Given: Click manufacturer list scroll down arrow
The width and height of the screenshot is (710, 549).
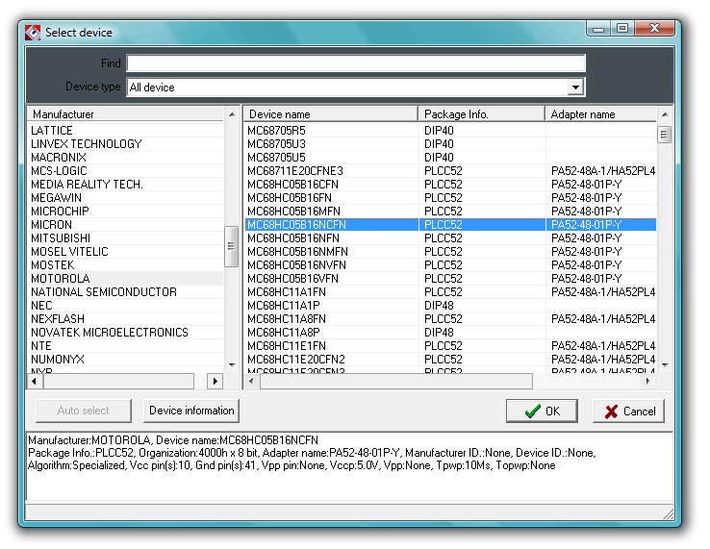Looking at the screenshot, I should 232,364.
